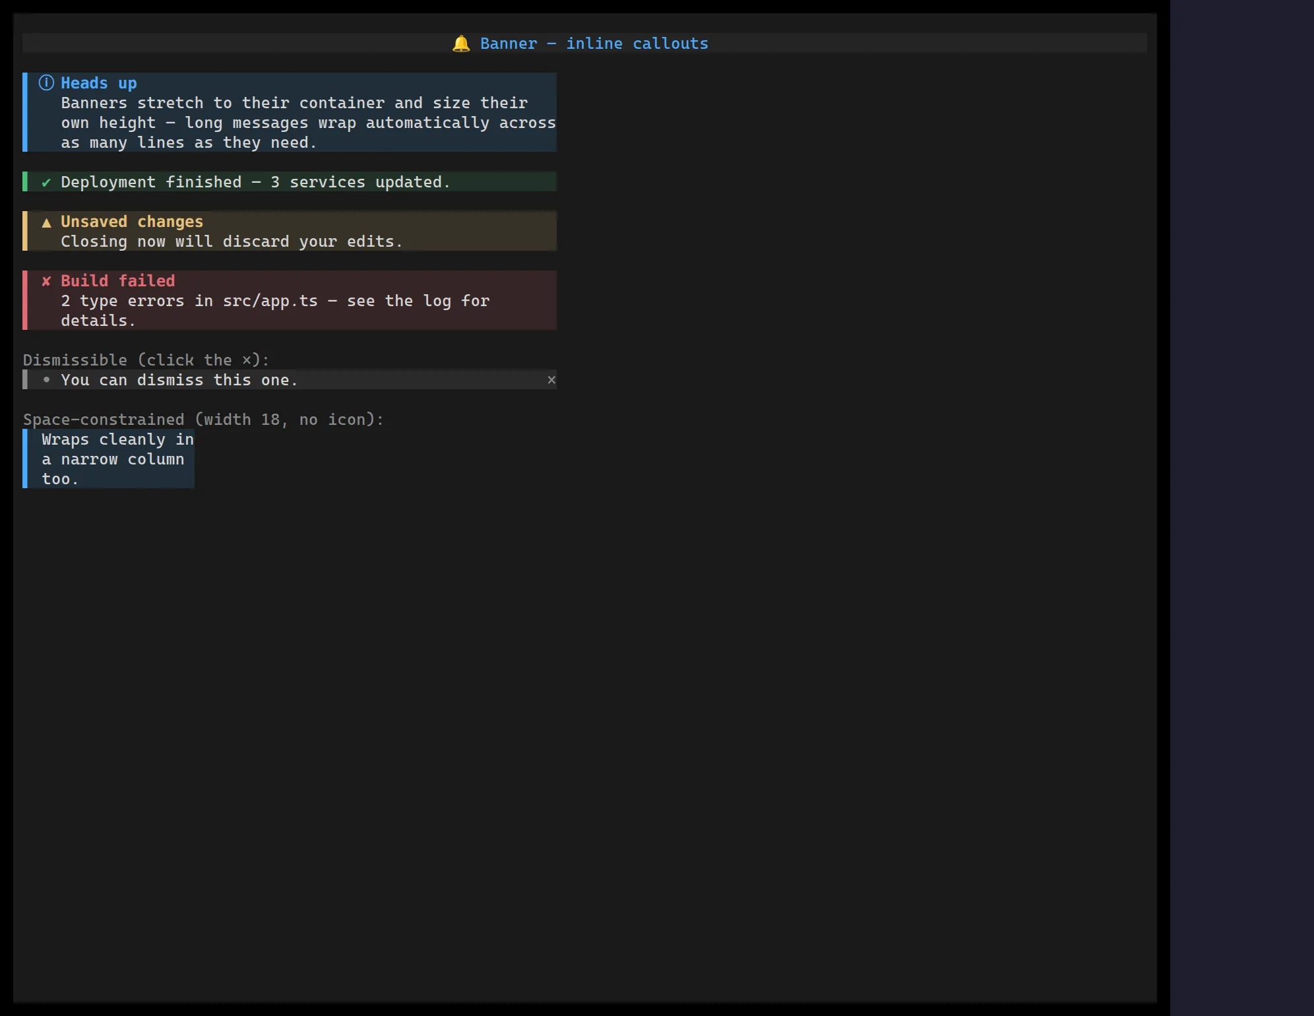Click the yellow warning triangle icon
Viewport: 1314px width, 1016px height.
[x=46, y=222]
